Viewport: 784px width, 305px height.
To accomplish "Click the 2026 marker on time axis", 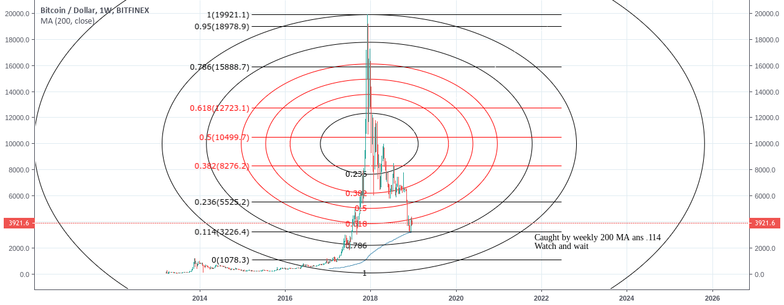I will coord(712,298).
